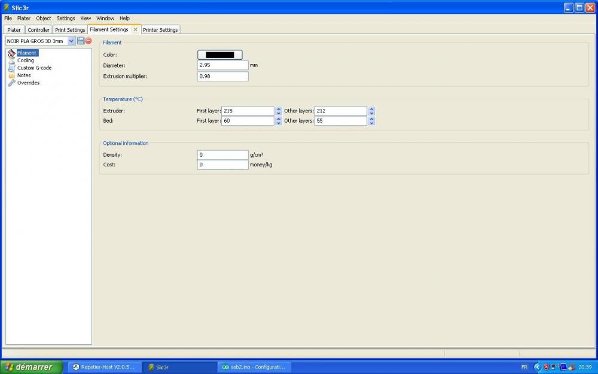Open the View menu

click(x=86, y=19)
